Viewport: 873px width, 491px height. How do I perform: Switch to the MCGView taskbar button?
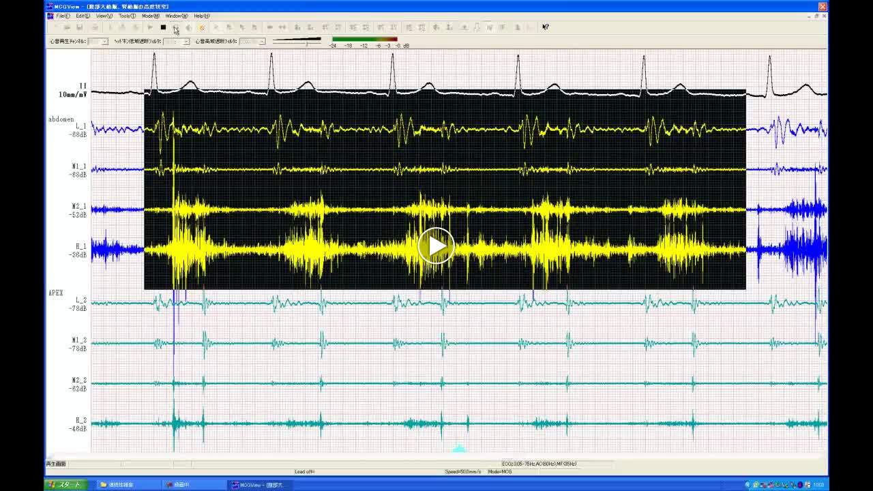[259, 485]
